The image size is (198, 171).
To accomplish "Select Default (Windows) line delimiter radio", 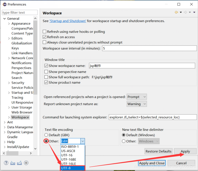I will [x=124, y=135].
